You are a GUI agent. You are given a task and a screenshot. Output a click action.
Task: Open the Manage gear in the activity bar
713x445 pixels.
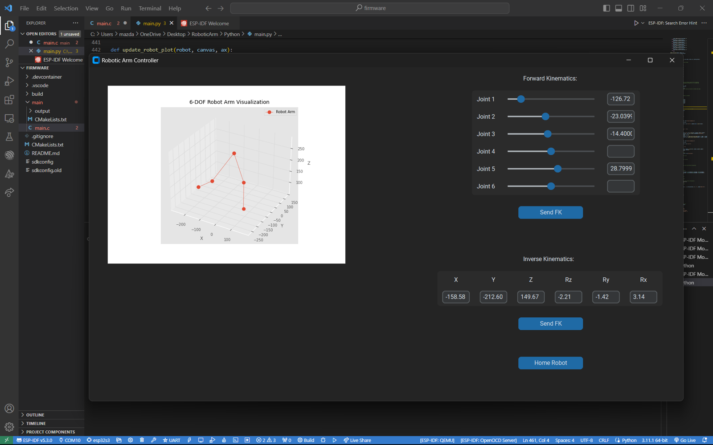[x=9, y=427]
